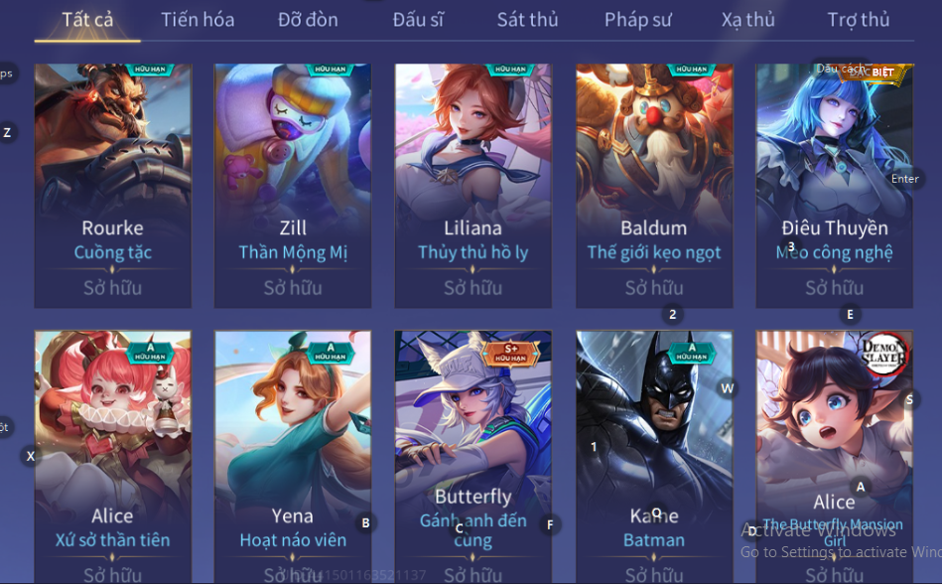Image resolution: width=942 pixels, height=587 pixels.
Task: Click the Enter key overlay label
Action: pos(905,179)
